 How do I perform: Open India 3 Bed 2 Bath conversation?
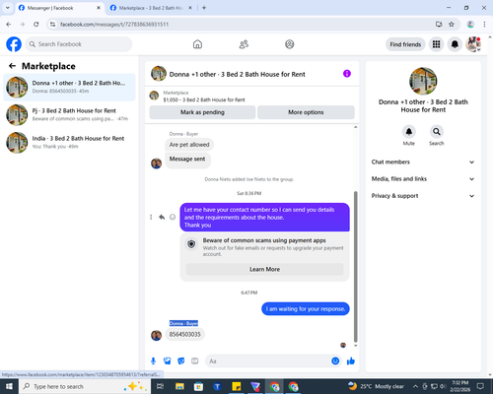(69, 142)
